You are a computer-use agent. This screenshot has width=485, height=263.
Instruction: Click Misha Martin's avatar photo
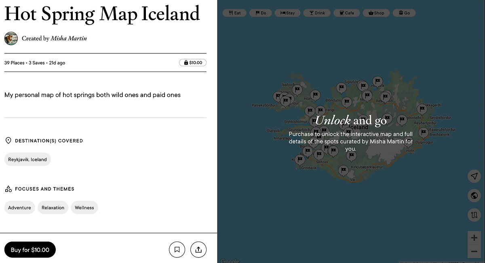pyautogui.click(x=11, y=38)
